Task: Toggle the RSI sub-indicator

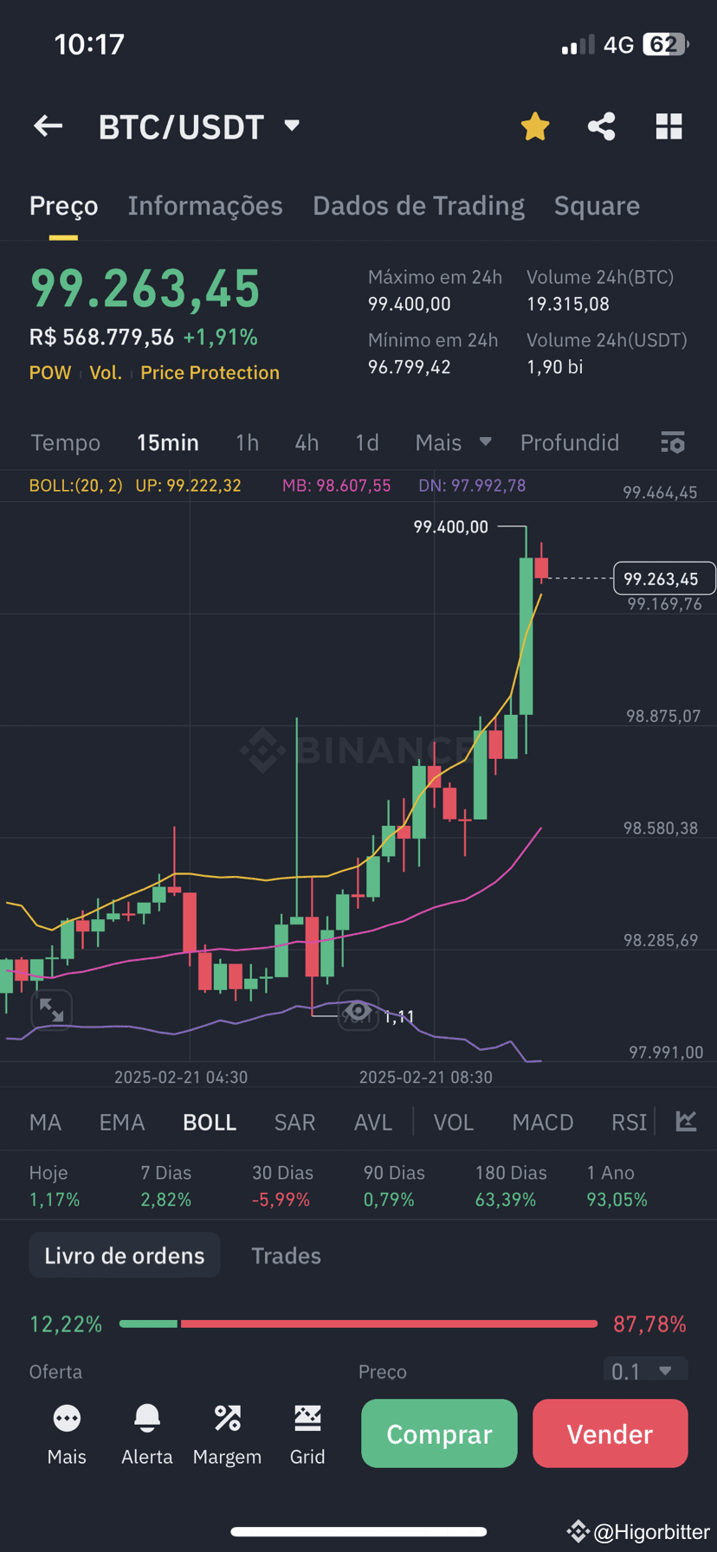Action: [x=630, y=1122]
